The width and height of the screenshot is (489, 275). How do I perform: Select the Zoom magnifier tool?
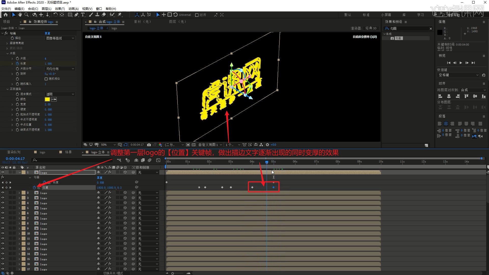tap(26, 15)
